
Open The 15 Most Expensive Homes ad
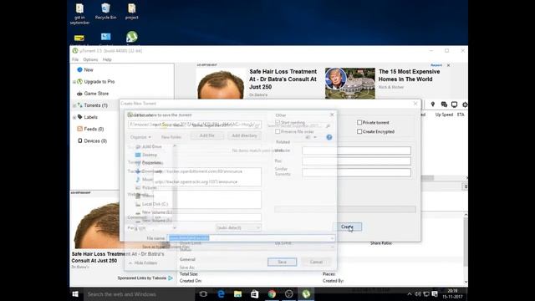409,75
